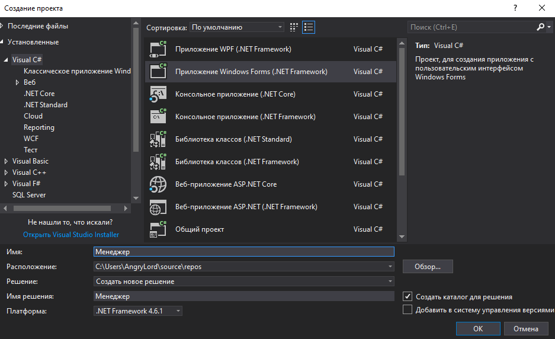Expand the Visual C++ node
The width and height of the screenshot is (555, 339).
[x=6, y=172]
